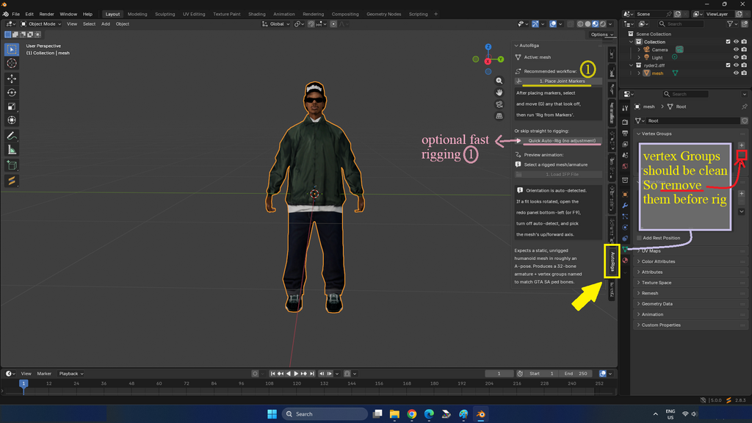752x423 pixels.
Task: Open the File menu
Action: click(x=16, y=14)
